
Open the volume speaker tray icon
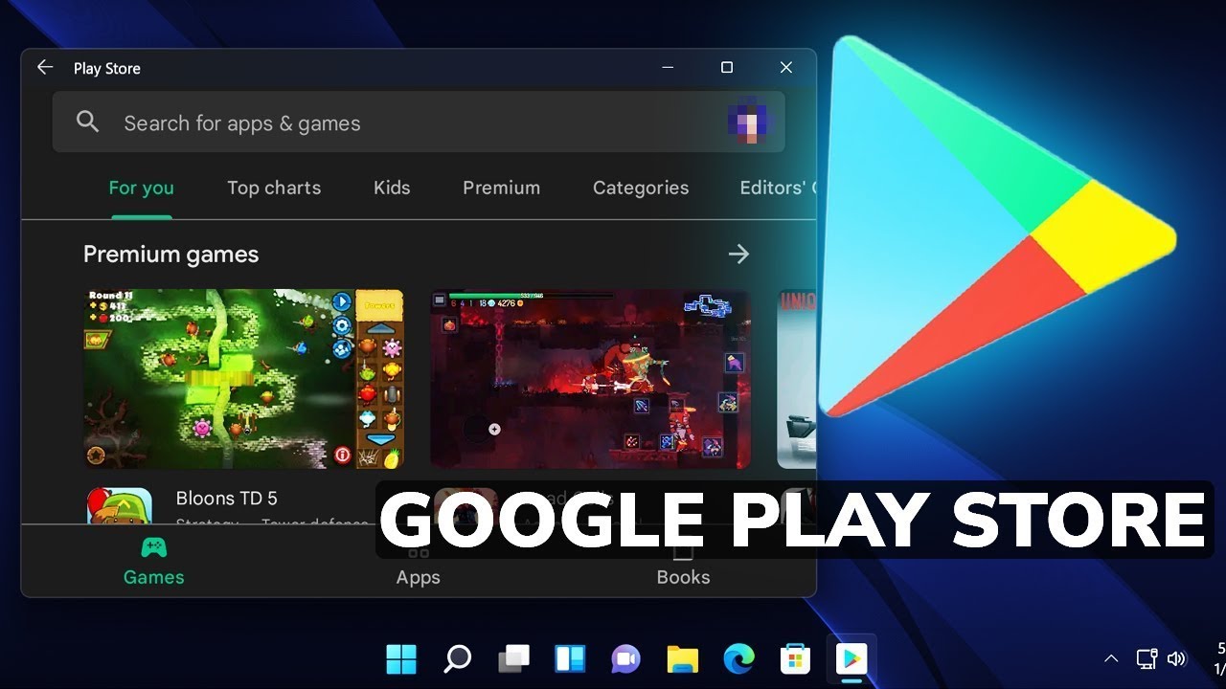1176,658
